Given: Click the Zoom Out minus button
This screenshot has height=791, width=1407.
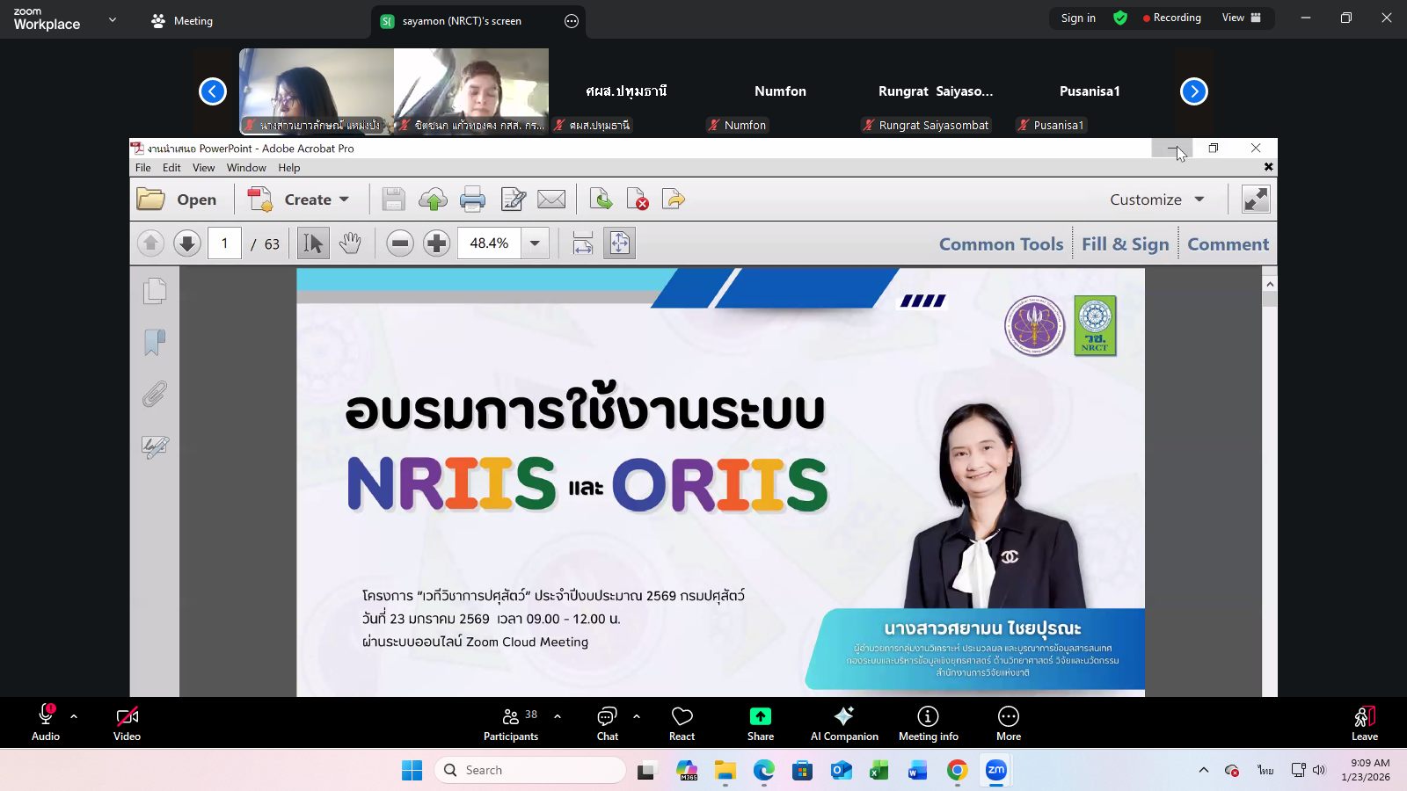Looking at the screenshot, I should click(400, 243).
